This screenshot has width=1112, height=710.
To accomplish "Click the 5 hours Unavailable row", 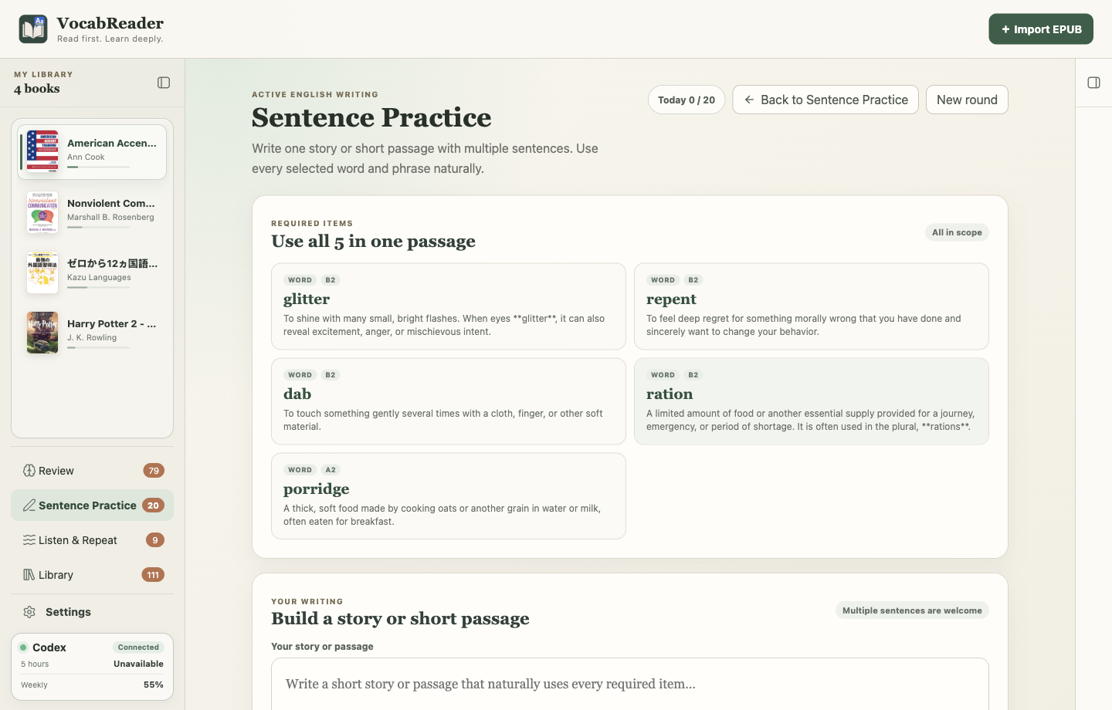I will (x=92, y=664).
